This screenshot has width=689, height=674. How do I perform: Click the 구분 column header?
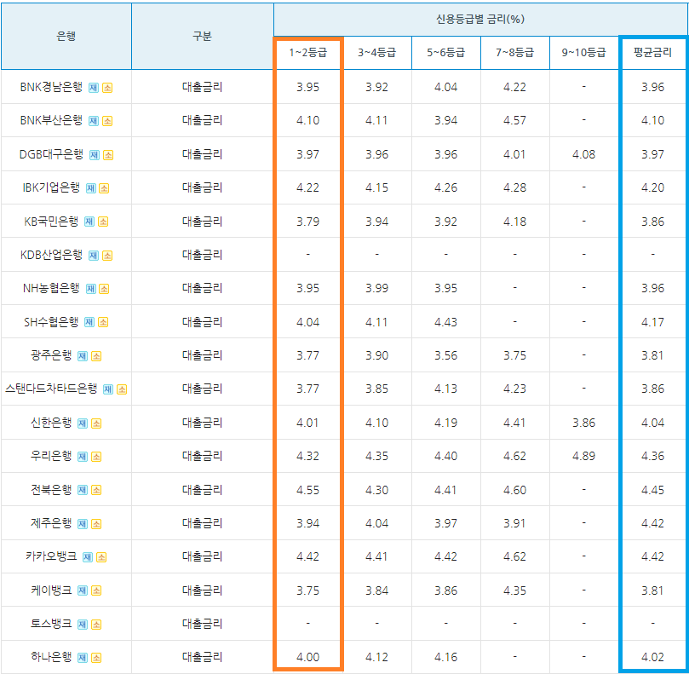click(203, 36)
